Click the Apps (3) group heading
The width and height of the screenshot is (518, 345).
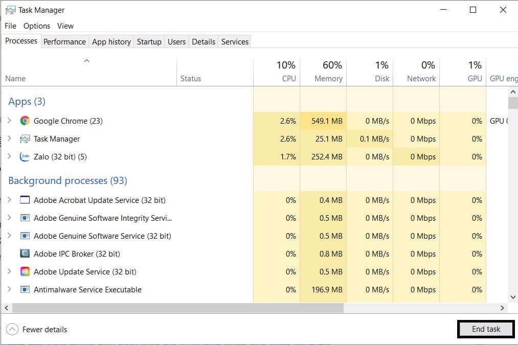(x=27, y=101)
